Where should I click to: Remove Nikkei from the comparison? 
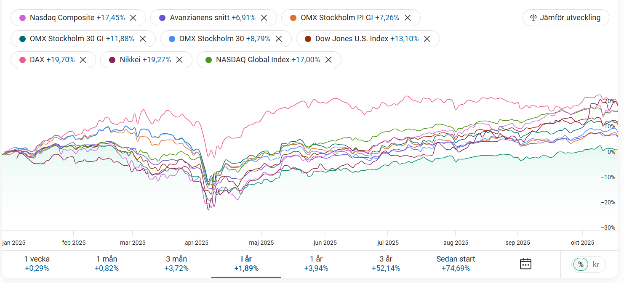point(179,60)
